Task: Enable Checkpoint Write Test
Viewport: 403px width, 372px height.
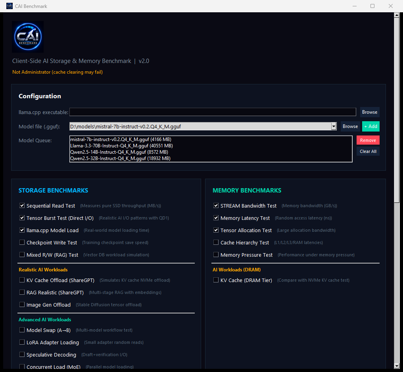Action: [22, 242]
